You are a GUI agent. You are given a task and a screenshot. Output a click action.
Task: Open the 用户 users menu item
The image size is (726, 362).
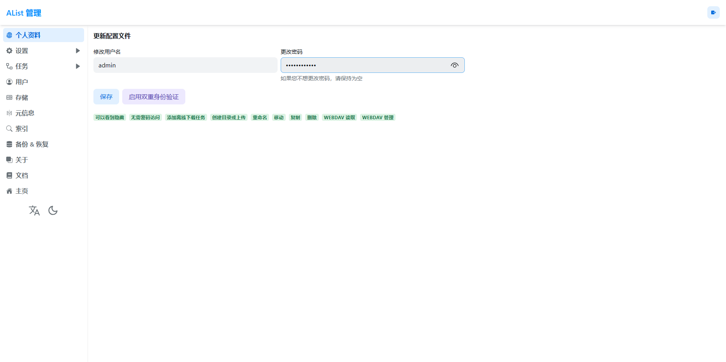point(22,82)
